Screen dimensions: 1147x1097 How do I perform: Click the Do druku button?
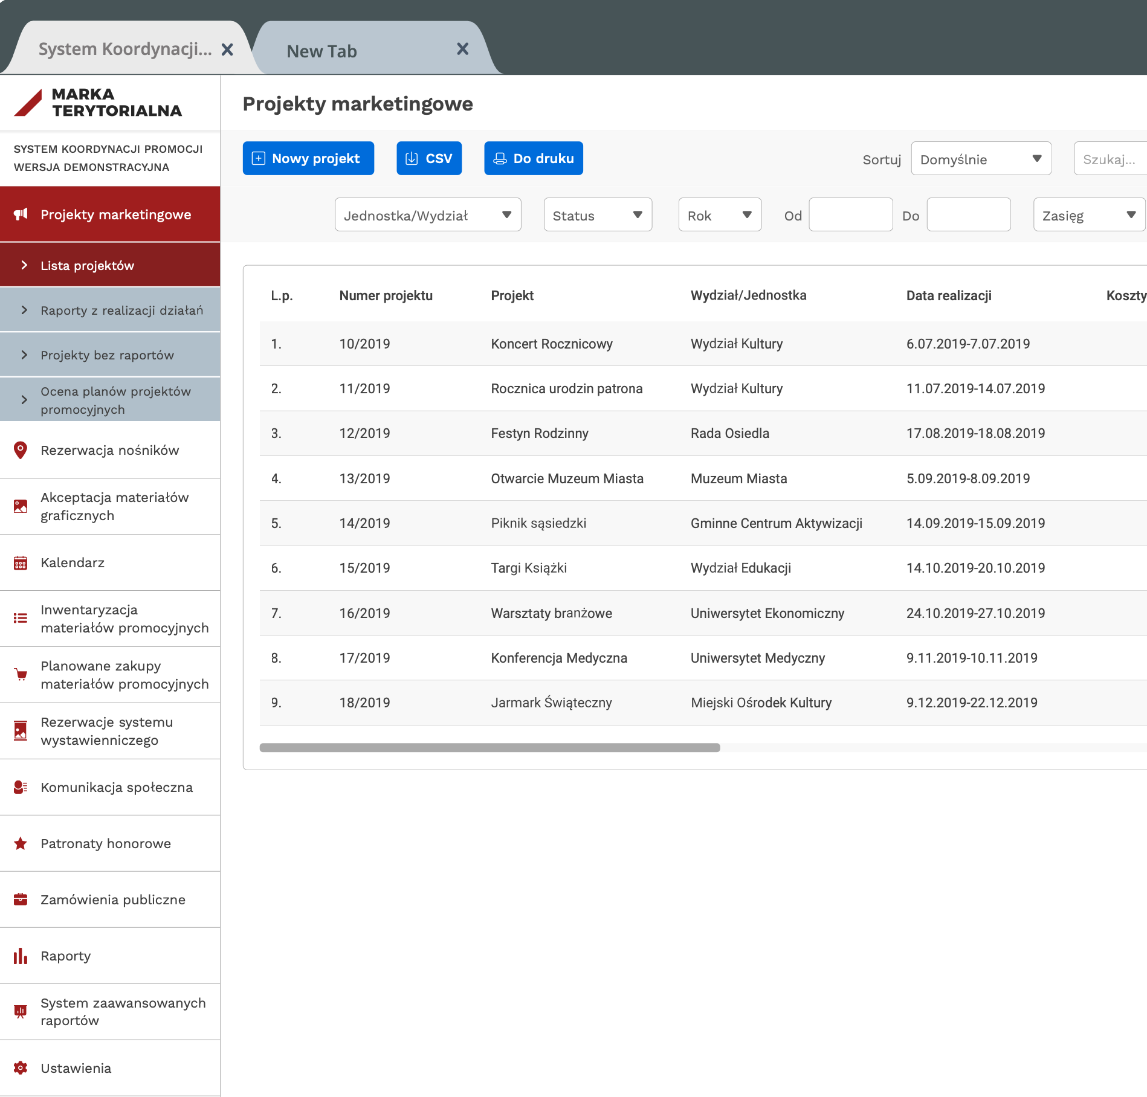pos(534,158)
